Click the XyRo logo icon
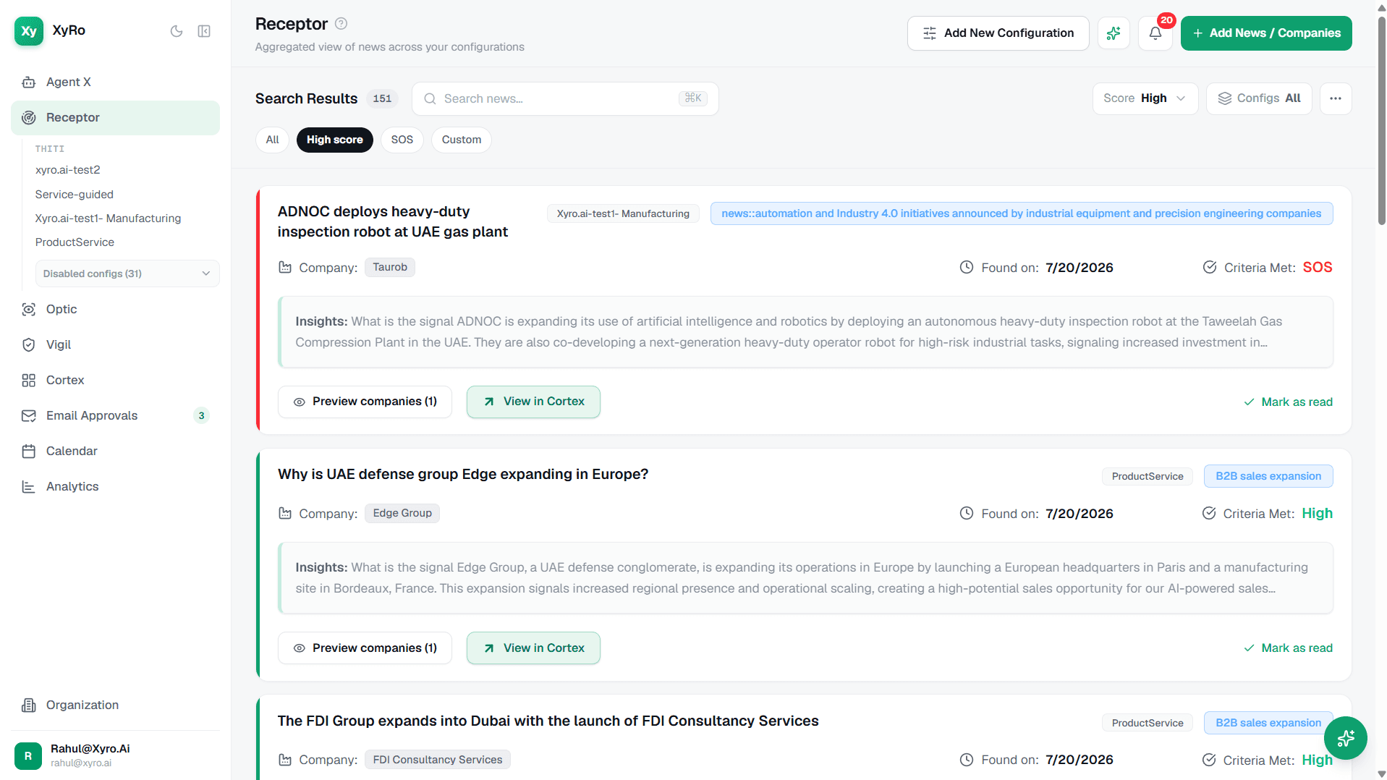 29,30
